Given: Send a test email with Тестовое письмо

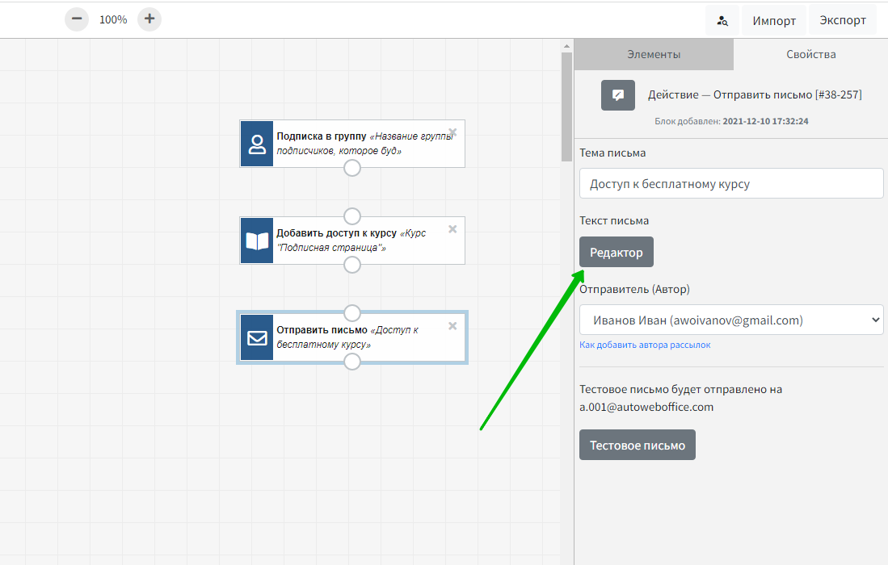Looking at the screenshot, I should point(637,446).
